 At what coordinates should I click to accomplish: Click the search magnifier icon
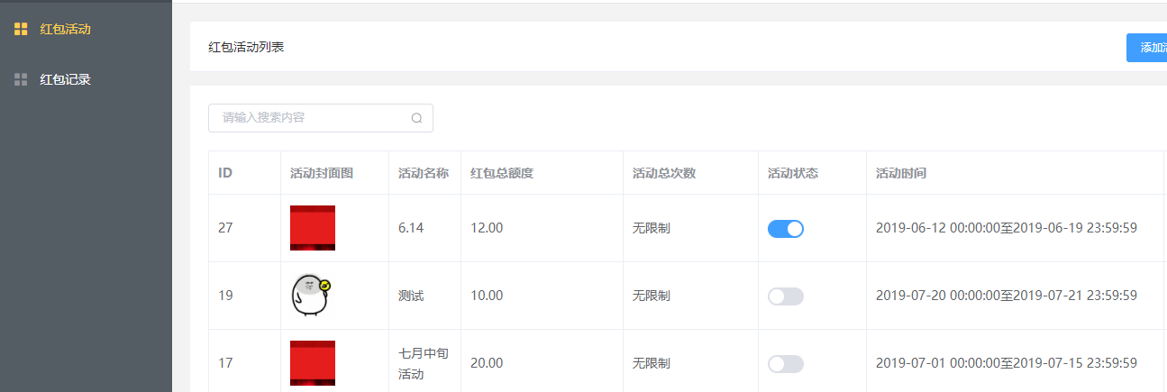coord(416,118)
